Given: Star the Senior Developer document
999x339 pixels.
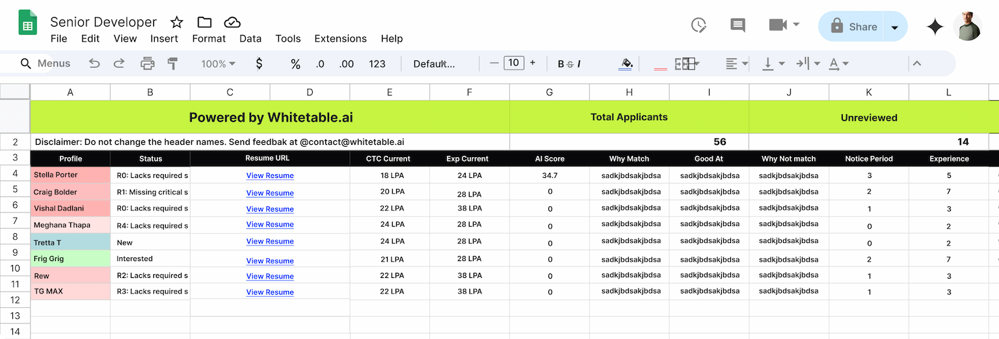Looking at the screenshot, I should [x=177, y=23].
